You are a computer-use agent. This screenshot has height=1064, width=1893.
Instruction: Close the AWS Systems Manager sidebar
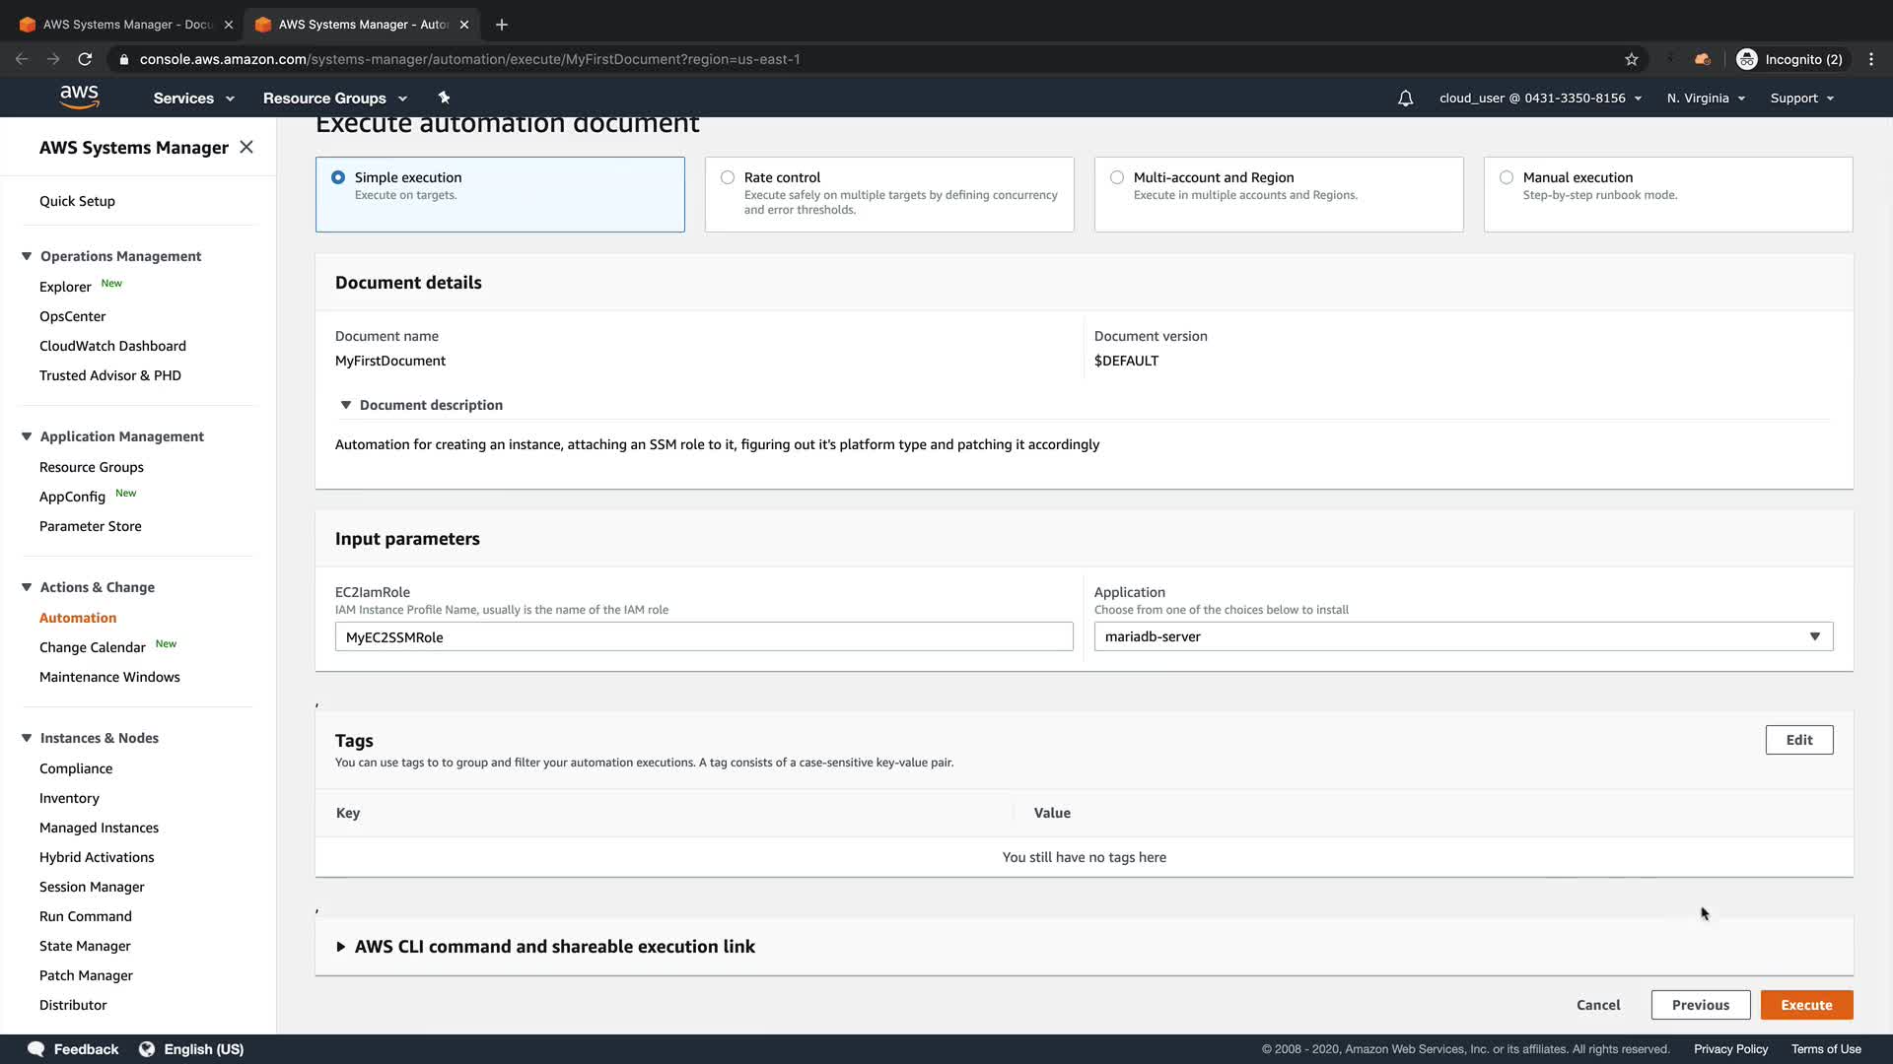246,147
